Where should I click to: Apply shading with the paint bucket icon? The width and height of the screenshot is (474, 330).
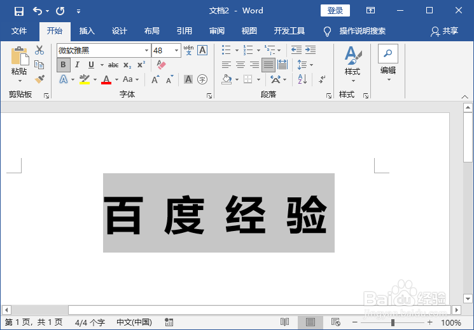tap(227, 79)
